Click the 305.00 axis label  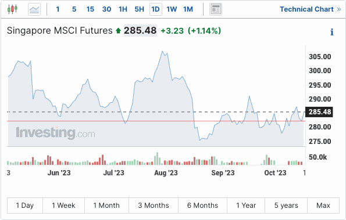[x=320, y=57]
